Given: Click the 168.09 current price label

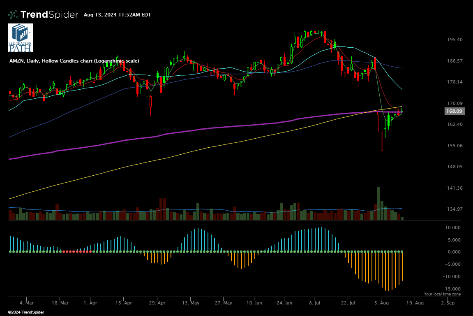Looking at the screenshot, I should click(455, 111).
